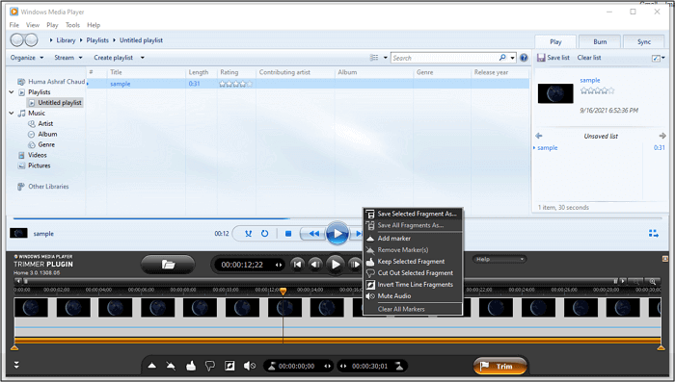Image resolution: width=675 pixels, height=382 pixels.
Task: Click Add marker icon in bottom toolbar
Action: (x=152, y=366)
